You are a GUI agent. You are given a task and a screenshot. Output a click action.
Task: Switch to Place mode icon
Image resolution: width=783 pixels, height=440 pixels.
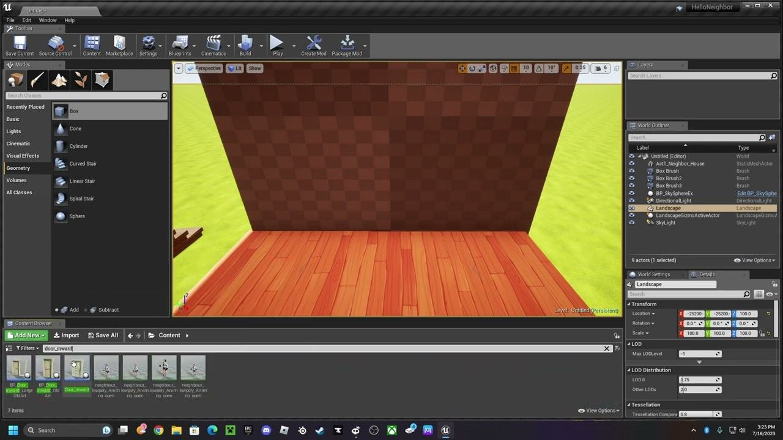click(16, 80)
